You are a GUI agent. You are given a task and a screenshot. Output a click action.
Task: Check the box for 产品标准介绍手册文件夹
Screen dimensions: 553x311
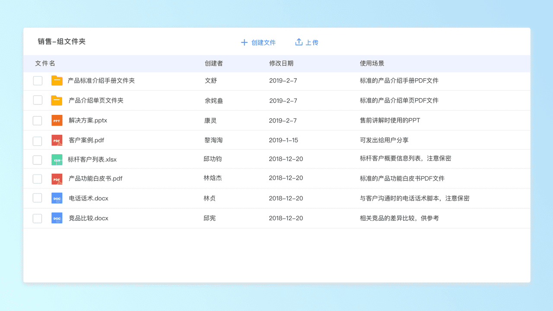(x=38, y=81)
